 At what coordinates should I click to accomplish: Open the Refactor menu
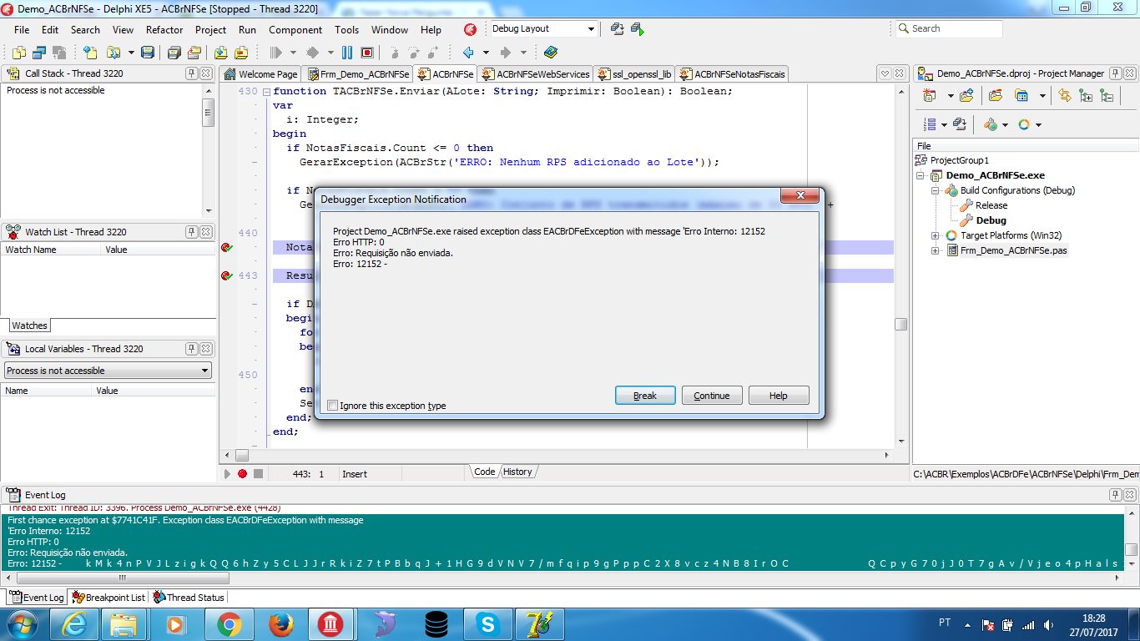pyautogui.click(x=164, y=29)
